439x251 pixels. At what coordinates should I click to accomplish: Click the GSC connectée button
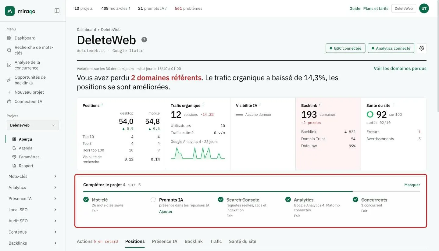point(345,48)
